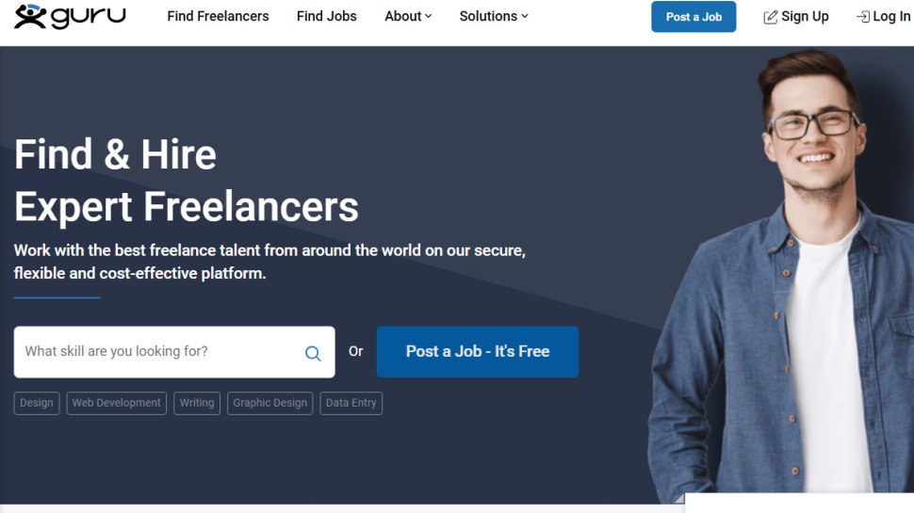This screenshot has width=914, height=513.
Task: Open the Find Jobs page
Action: [326, 16]
